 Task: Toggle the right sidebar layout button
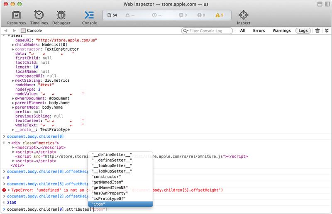327,4
